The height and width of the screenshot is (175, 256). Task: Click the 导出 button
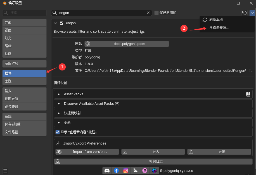point(219,152)
